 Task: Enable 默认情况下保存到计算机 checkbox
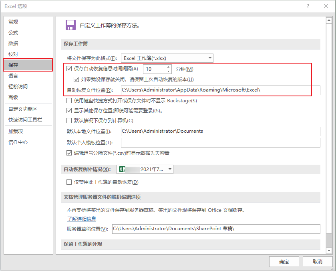69,121
